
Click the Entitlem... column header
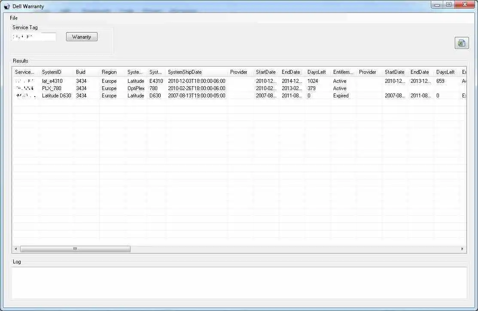(344, 72)
